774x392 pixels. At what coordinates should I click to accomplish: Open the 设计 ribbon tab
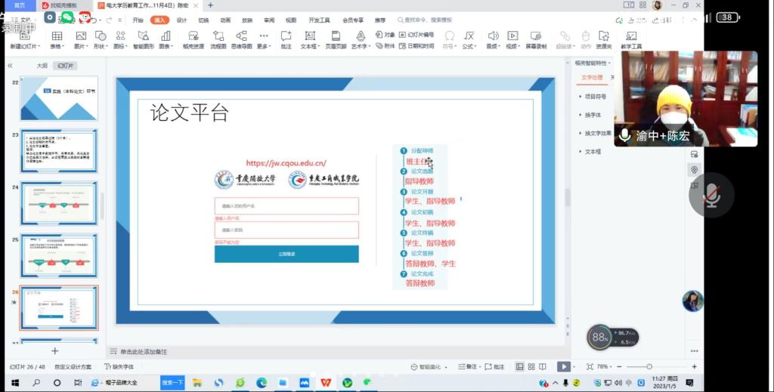181,20
